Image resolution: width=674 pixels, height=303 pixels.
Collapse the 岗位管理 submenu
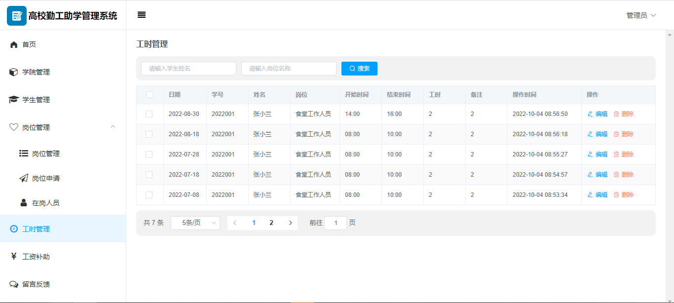pos(113,127)
